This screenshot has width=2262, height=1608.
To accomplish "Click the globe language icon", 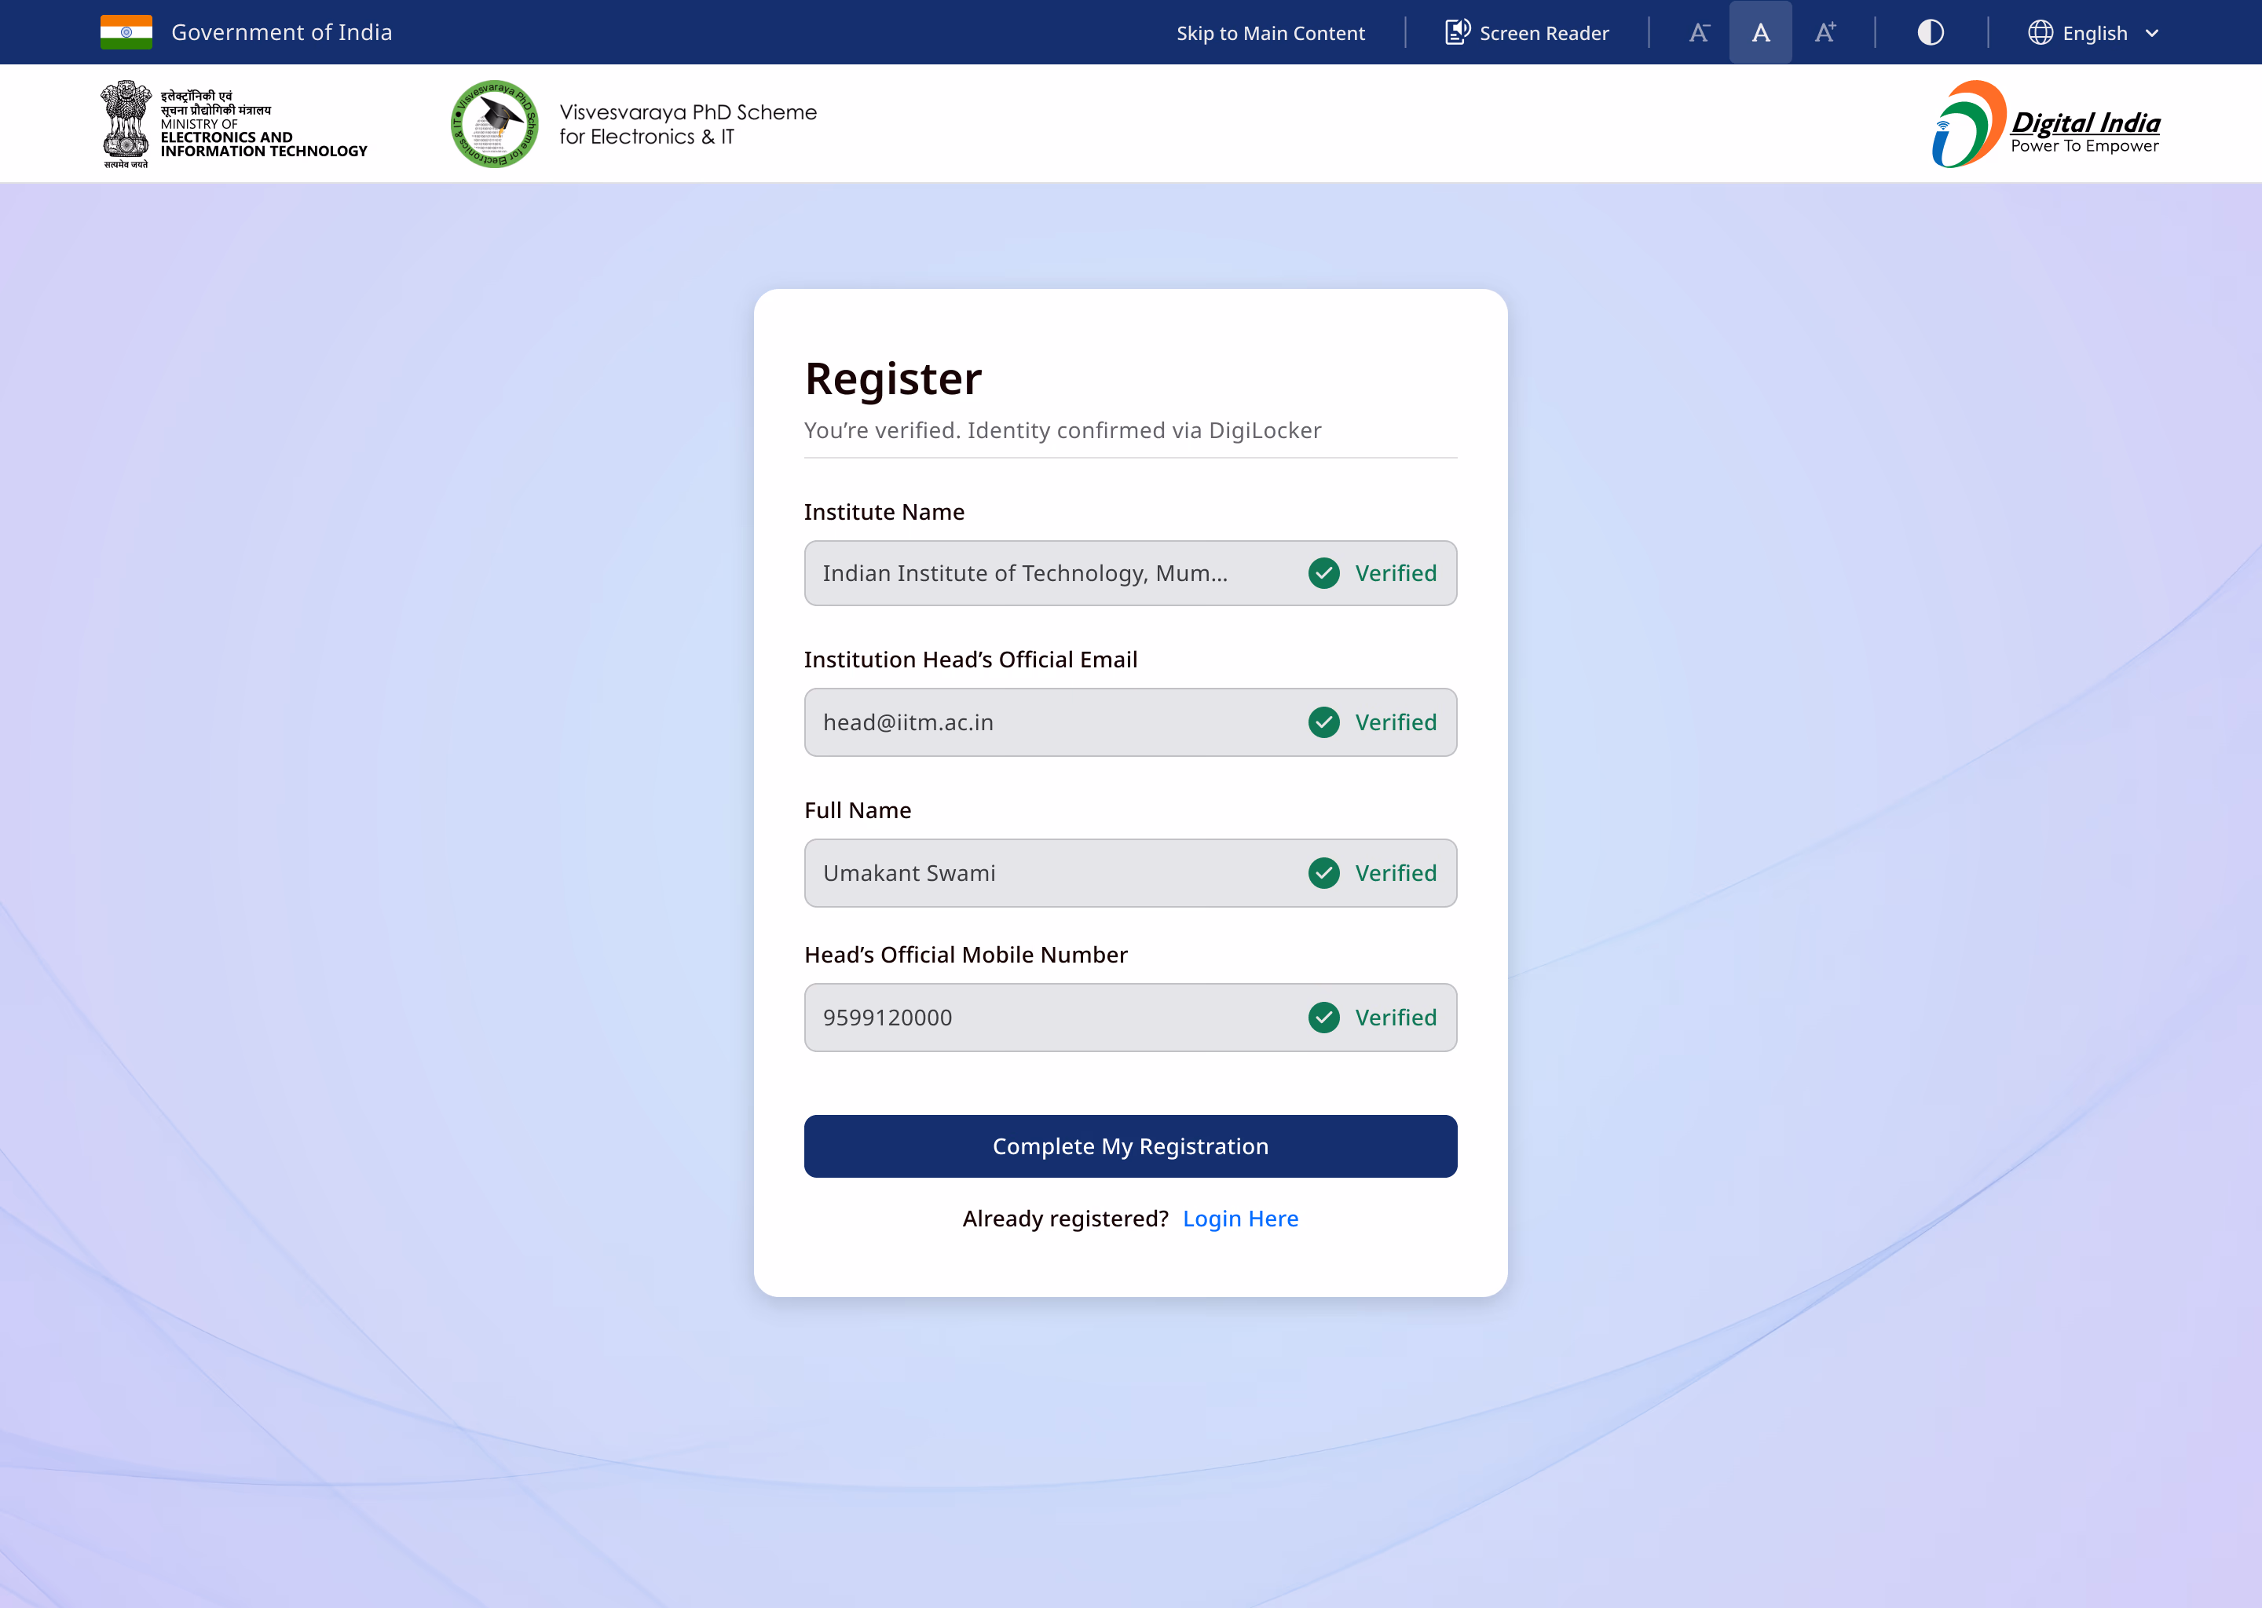I will pyautogui.click(x=2041, y=33).
